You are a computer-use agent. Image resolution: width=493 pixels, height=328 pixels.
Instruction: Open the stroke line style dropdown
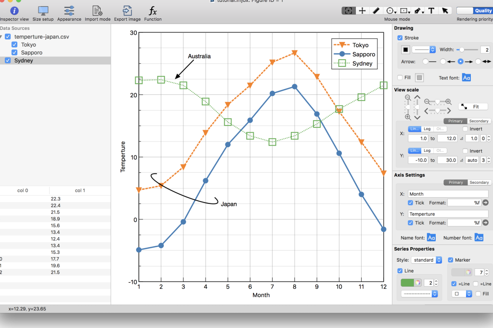click(424, 50)
